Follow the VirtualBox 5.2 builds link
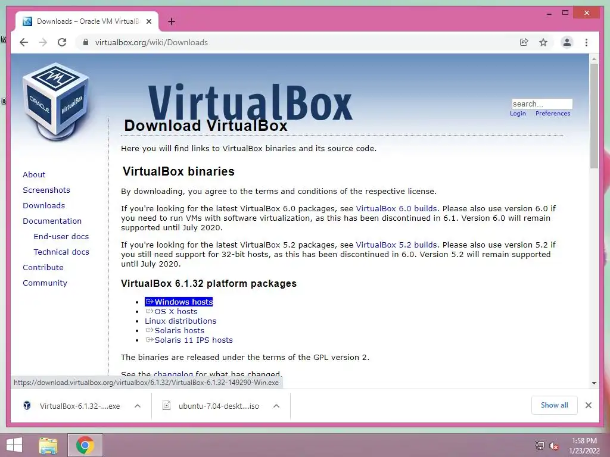 [x=396, y=245]
